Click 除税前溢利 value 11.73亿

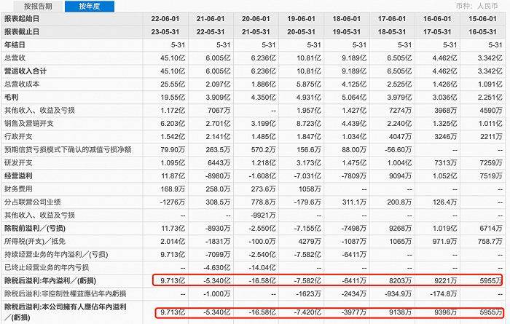(x=173, y=228)
